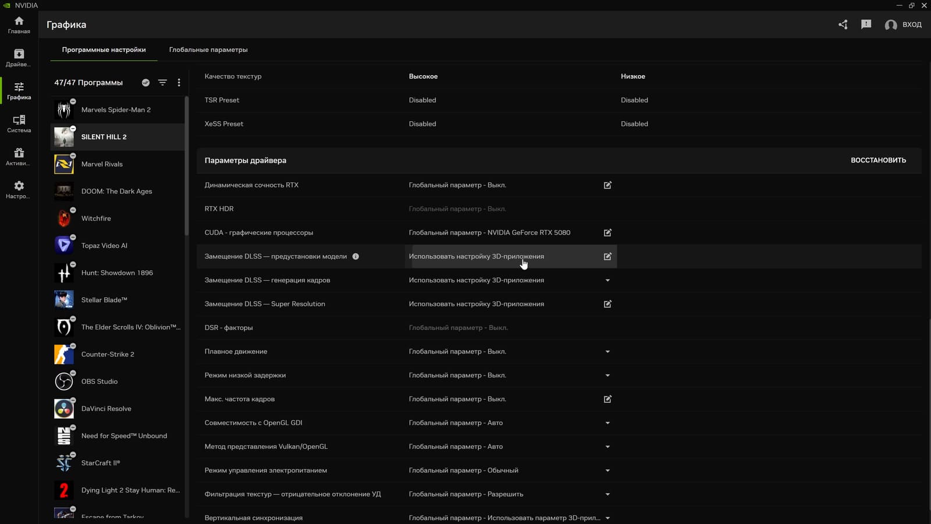Expand Режим управления электропитанием dropdown
Screen dimensions: 931x524
pyautogui.click(x=607, y=470)
